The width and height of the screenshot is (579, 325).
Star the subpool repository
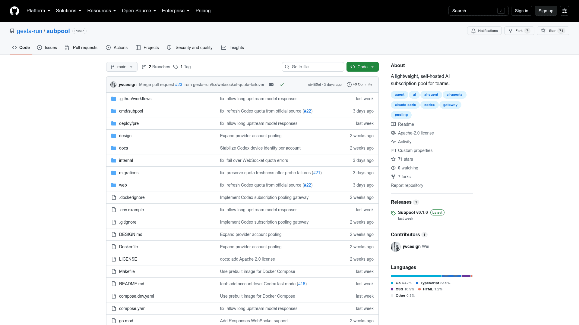pyautogui.click(x=553, y=31)
